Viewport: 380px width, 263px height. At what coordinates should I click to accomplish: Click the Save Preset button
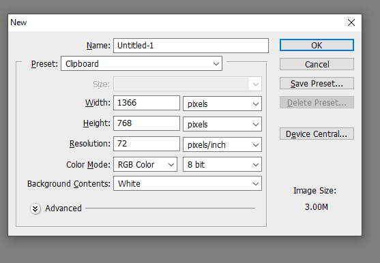(317, 84)
